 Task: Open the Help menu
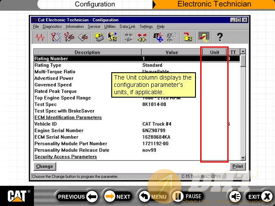click(161, 27)
